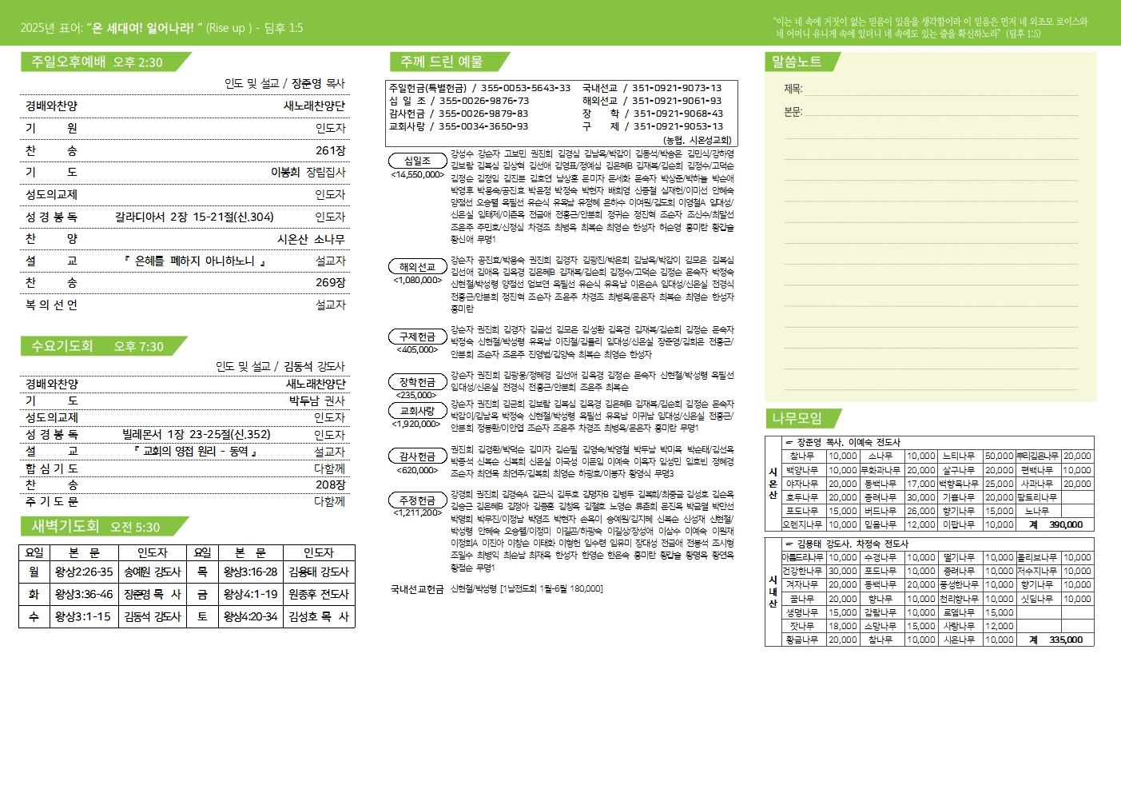
Task: Select Friday's passage '왕상4:1-19'
Action: (250, 594)
